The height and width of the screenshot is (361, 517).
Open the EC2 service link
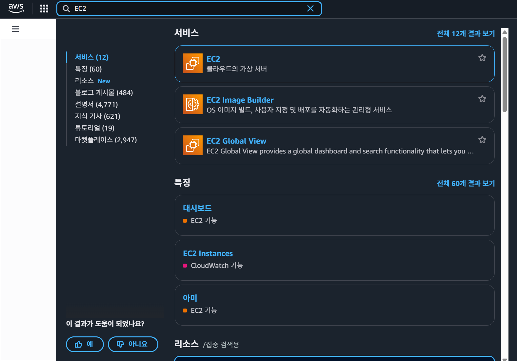tap(213, 59)
